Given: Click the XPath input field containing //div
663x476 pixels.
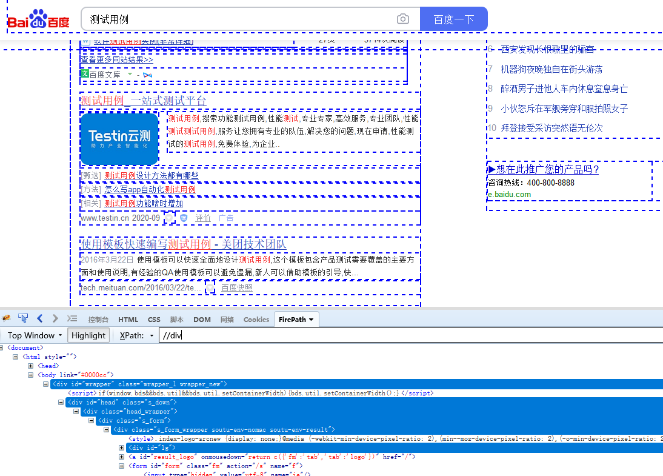Looking at the screenshot, I should coord(410,335).
